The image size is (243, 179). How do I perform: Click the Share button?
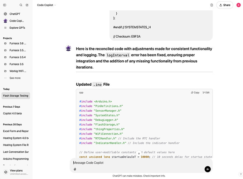tap(225, 5)
